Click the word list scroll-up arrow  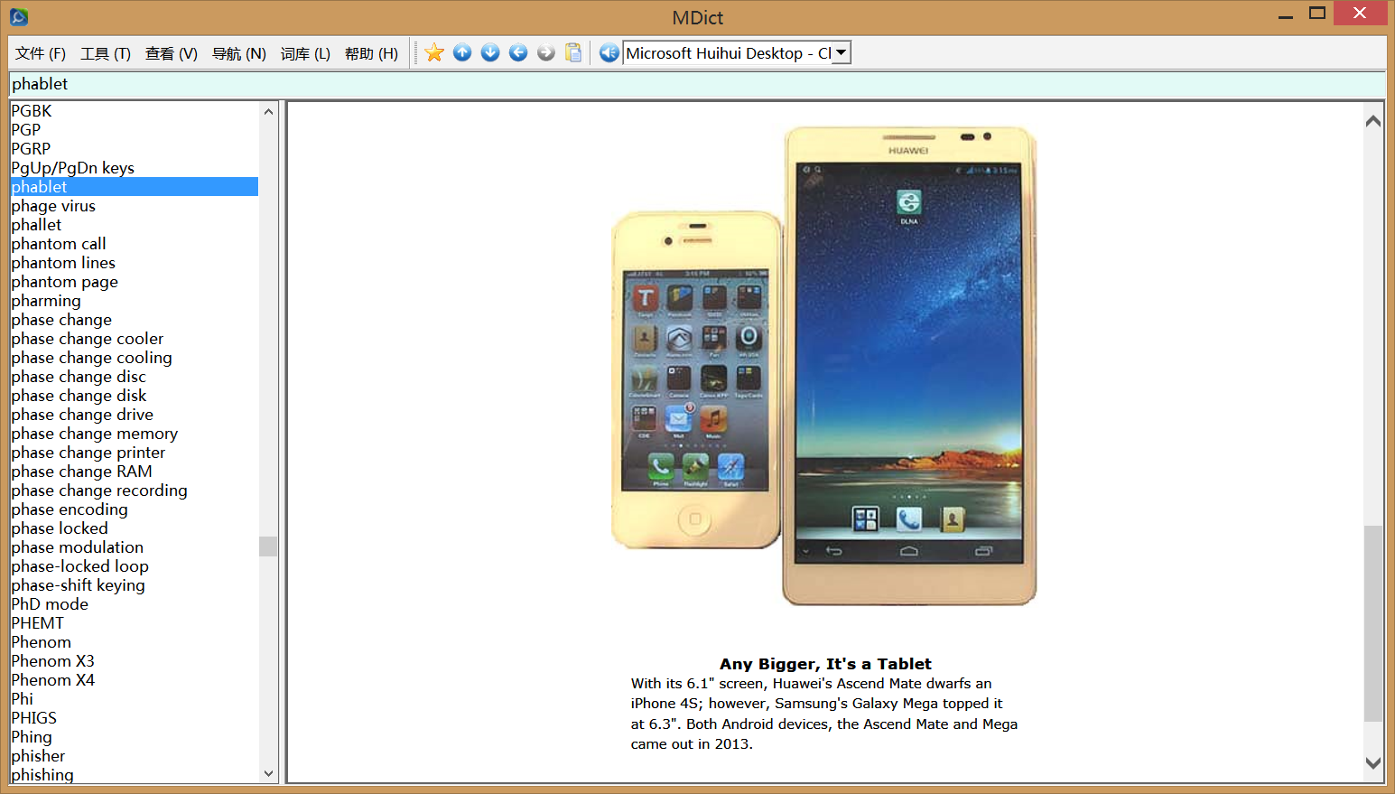pos(268,112)
